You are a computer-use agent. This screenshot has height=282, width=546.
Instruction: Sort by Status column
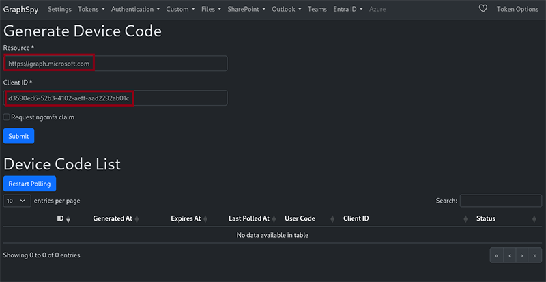coord(486,218)
